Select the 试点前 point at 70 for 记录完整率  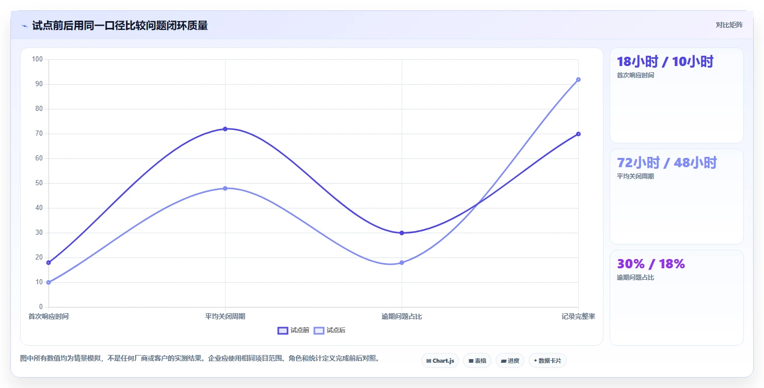[x=578, y=134]
